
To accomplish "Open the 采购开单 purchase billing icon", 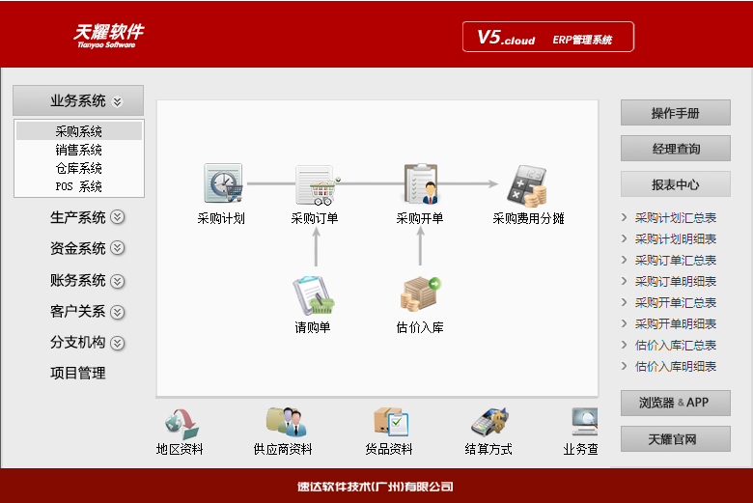I will tap(421, 183).
